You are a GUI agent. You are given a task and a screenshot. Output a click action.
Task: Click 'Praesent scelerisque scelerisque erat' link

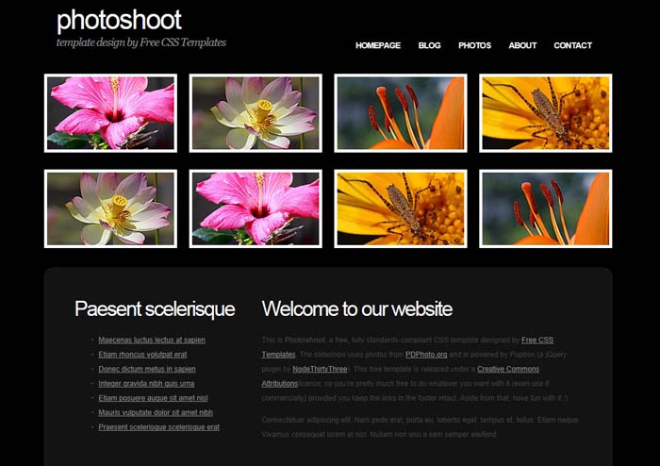point(158,427)
